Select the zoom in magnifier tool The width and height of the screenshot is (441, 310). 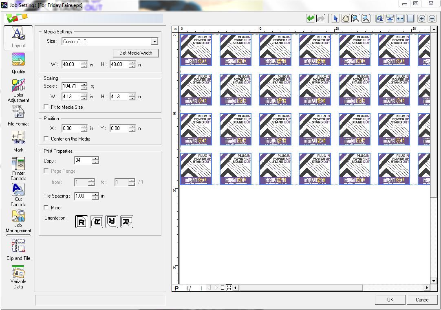click(x=355, y=19)
